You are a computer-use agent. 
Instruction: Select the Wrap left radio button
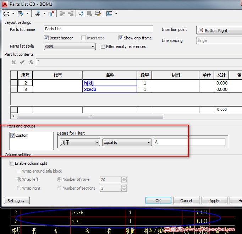click(19, 179)
